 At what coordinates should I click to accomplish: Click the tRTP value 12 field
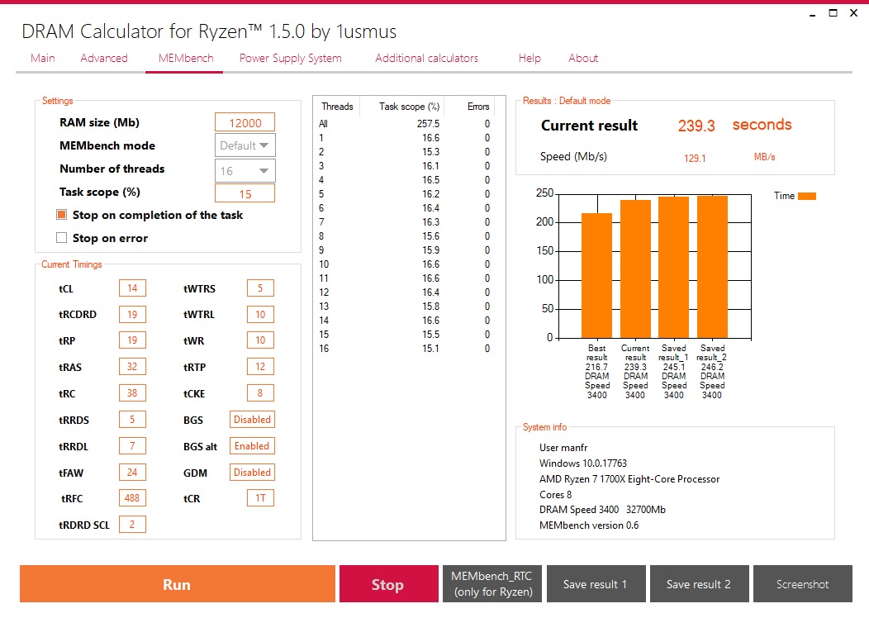(x=260, y=367)
